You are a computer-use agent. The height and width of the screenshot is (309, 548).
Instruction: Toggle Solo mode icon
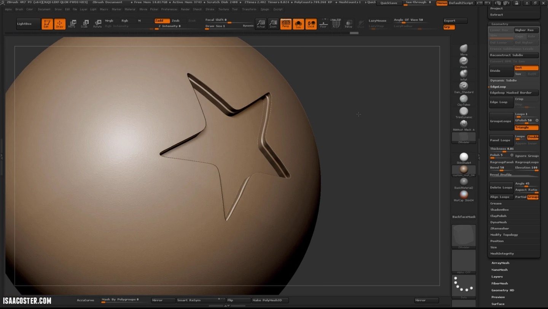point(298,24)
